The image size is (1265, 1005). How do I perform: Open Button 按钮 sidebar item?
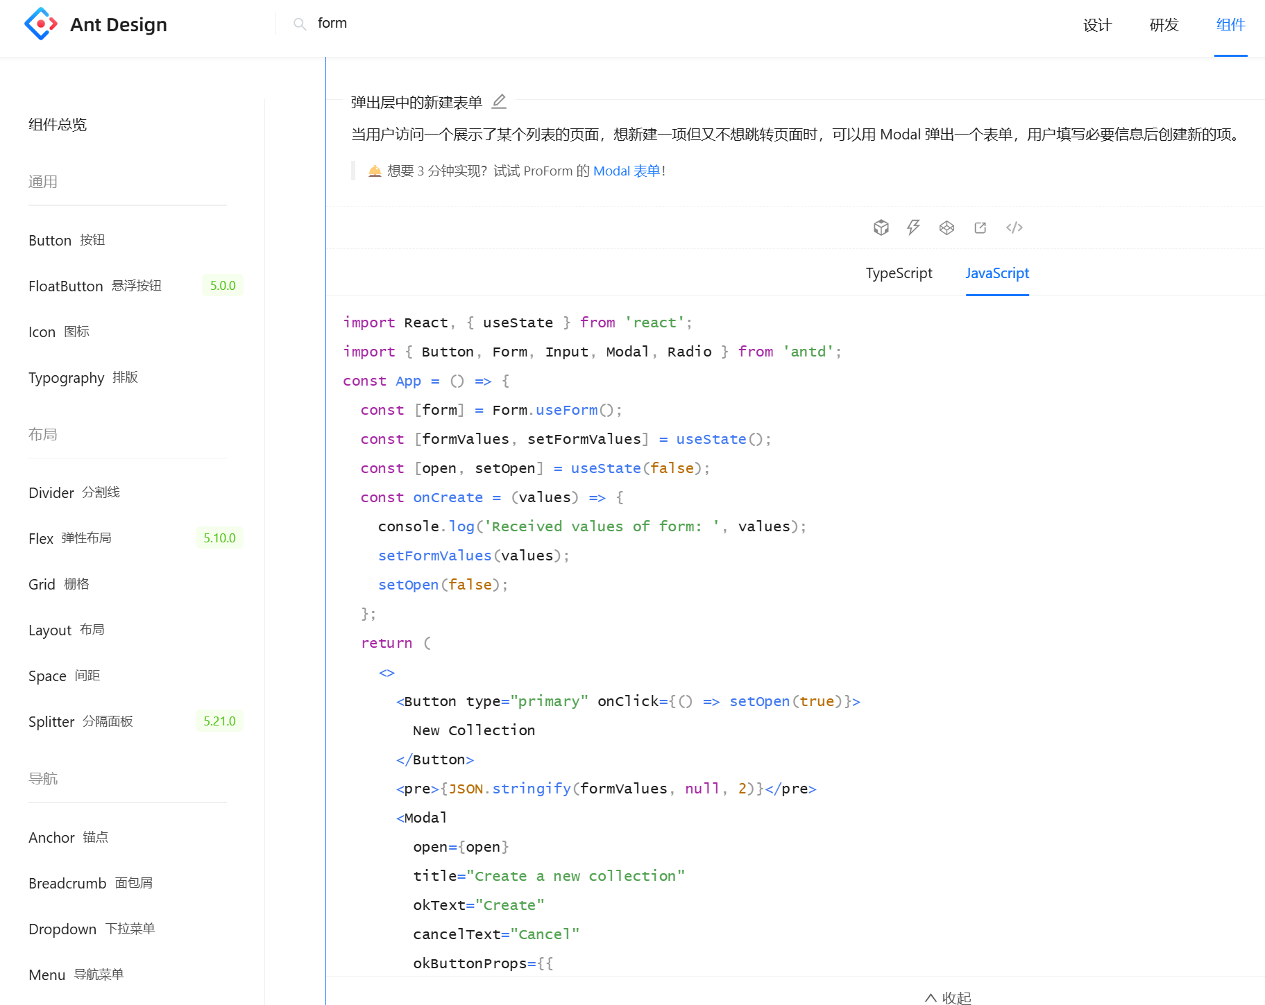[67, 240]
